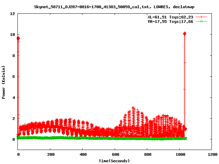Click the plot title beginning Skynet_58711_OJ287
Screen dimensions: 219x164
[x=114, y=7]
